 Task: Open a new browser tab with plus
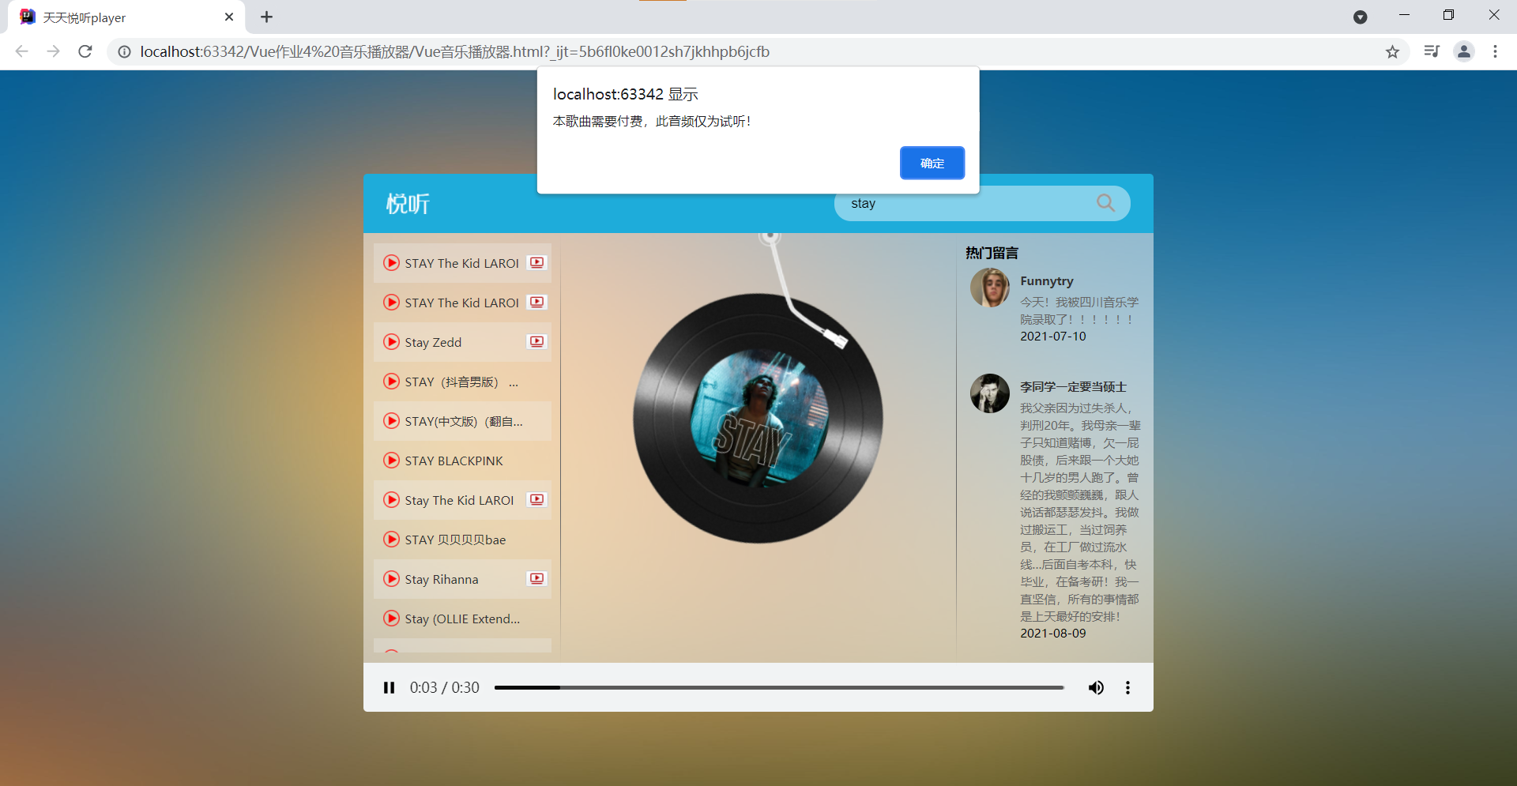pos(266,17)
